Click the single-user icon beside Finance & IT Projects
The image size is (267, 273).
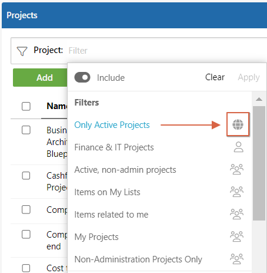click(x=238, y=147)
